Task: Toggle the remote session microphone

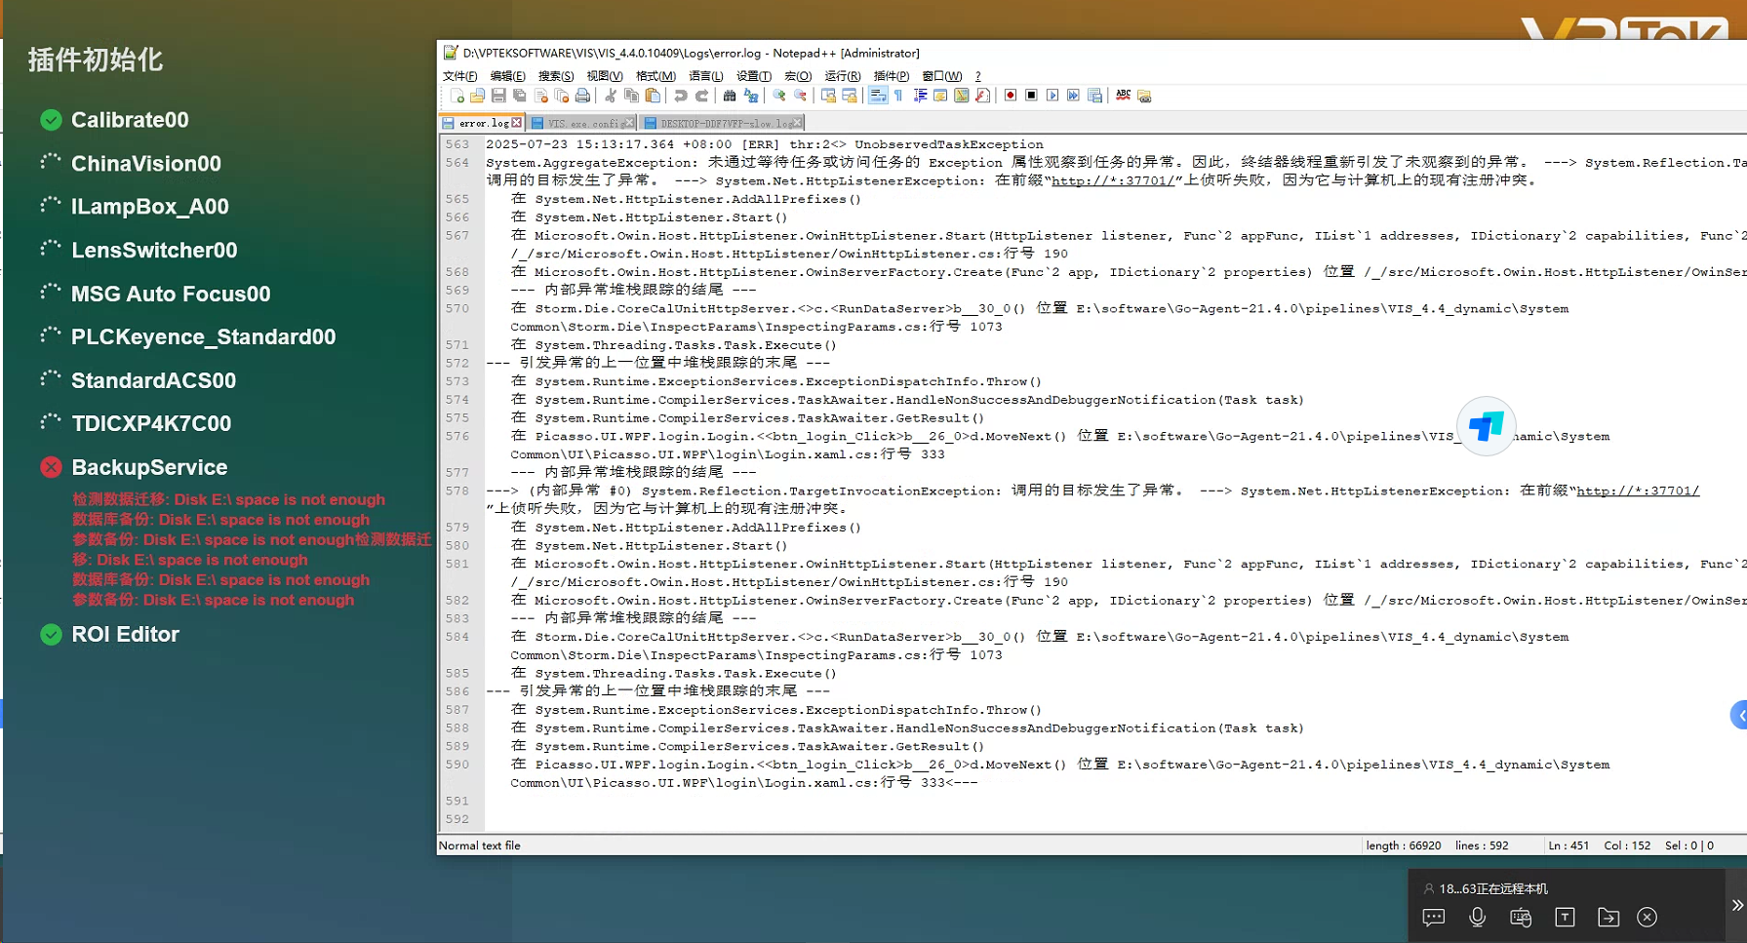Action: pos(1477,917)
